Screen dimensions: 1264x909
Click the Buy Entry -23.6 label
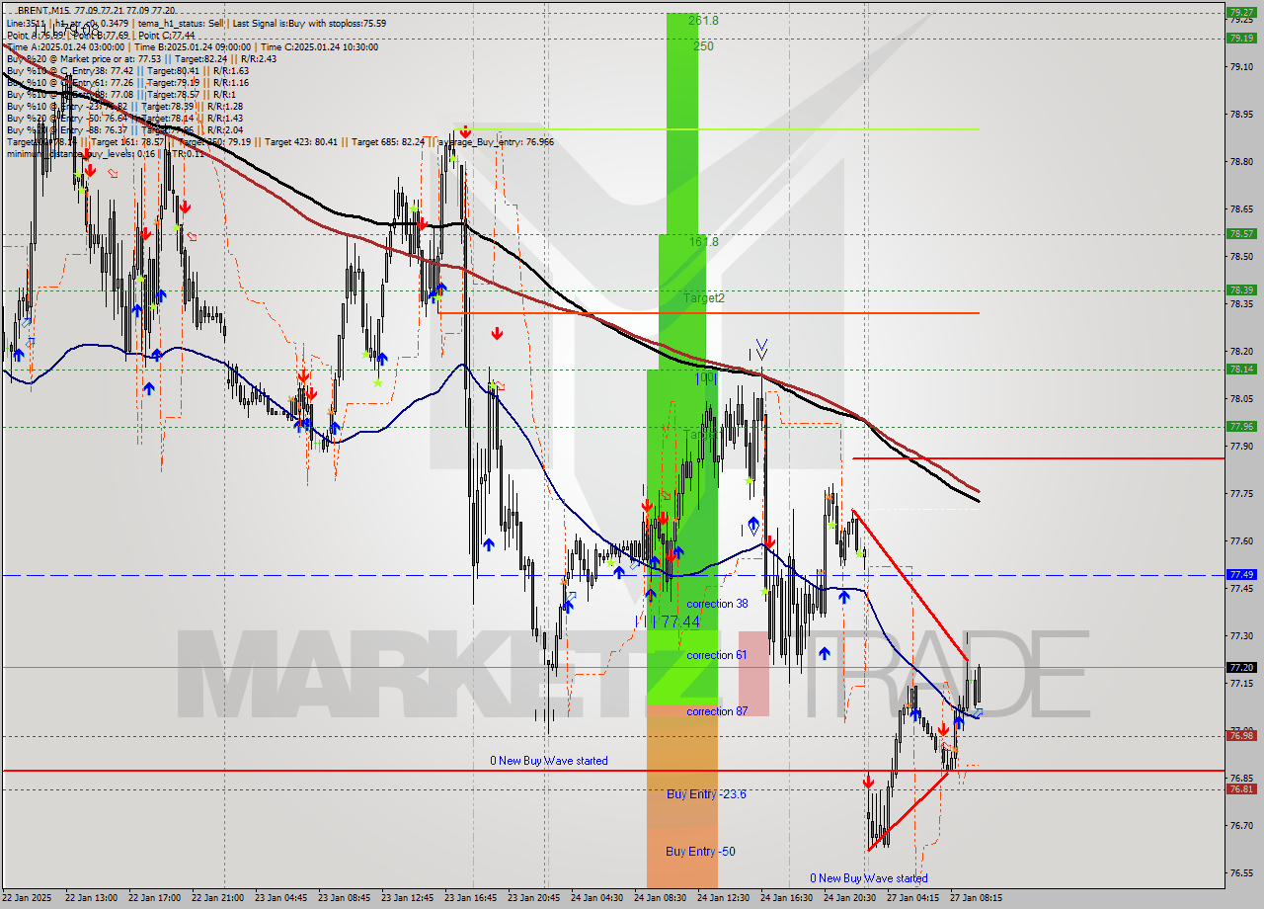tap(705, 793)
